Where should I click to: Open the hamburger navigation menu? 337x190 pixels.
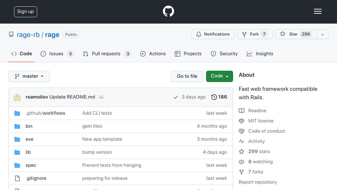pyautogui.click(x=317, y=11)
